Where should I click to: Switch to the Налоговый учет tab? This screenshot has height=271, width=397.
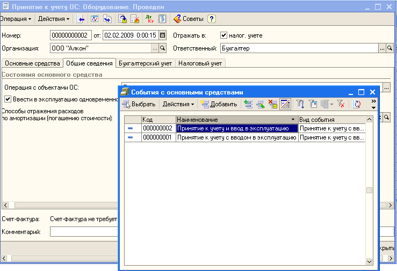click(200, 63)
